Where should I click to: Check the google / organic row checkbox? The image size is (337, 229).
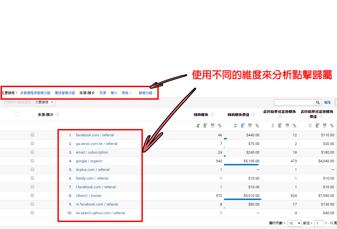click(32, 161)
